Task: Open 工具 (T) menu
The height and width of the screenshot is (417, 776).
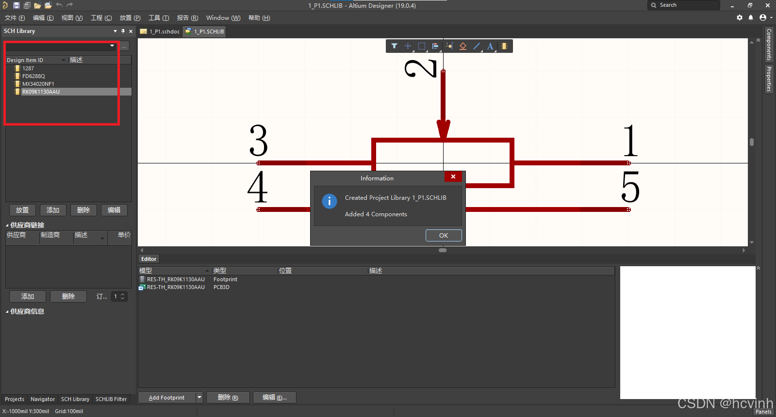Action: [159, 18]
